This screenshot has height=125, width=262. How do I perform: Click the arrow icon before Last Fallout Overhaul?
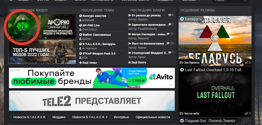[182, 70]
